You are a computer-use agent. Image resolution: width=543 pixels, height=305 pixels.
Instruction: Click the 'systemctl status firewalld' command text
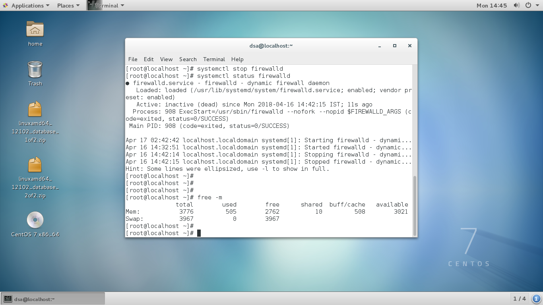pyautogui.click(x=244, y=76)
